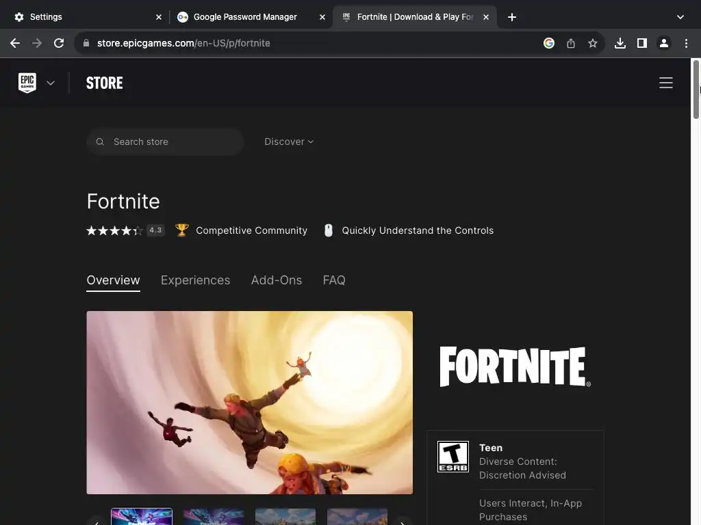Click the Competitive Community label

click(x=252, y=230)
